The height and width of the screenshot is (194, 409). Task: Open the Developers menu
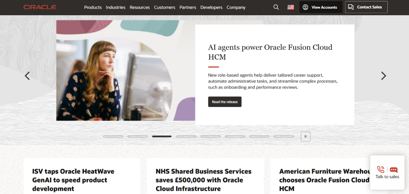pos(211,7)
